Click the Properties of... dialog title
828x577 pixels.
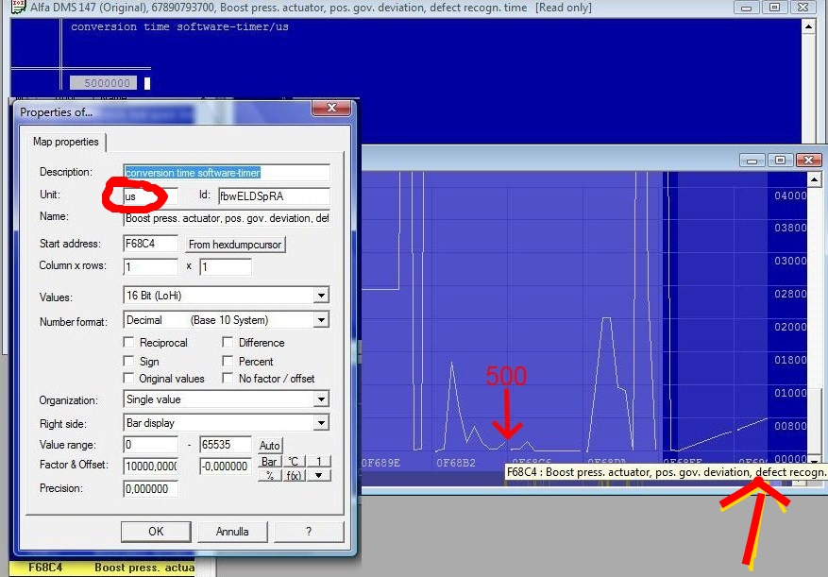[56, 112]
